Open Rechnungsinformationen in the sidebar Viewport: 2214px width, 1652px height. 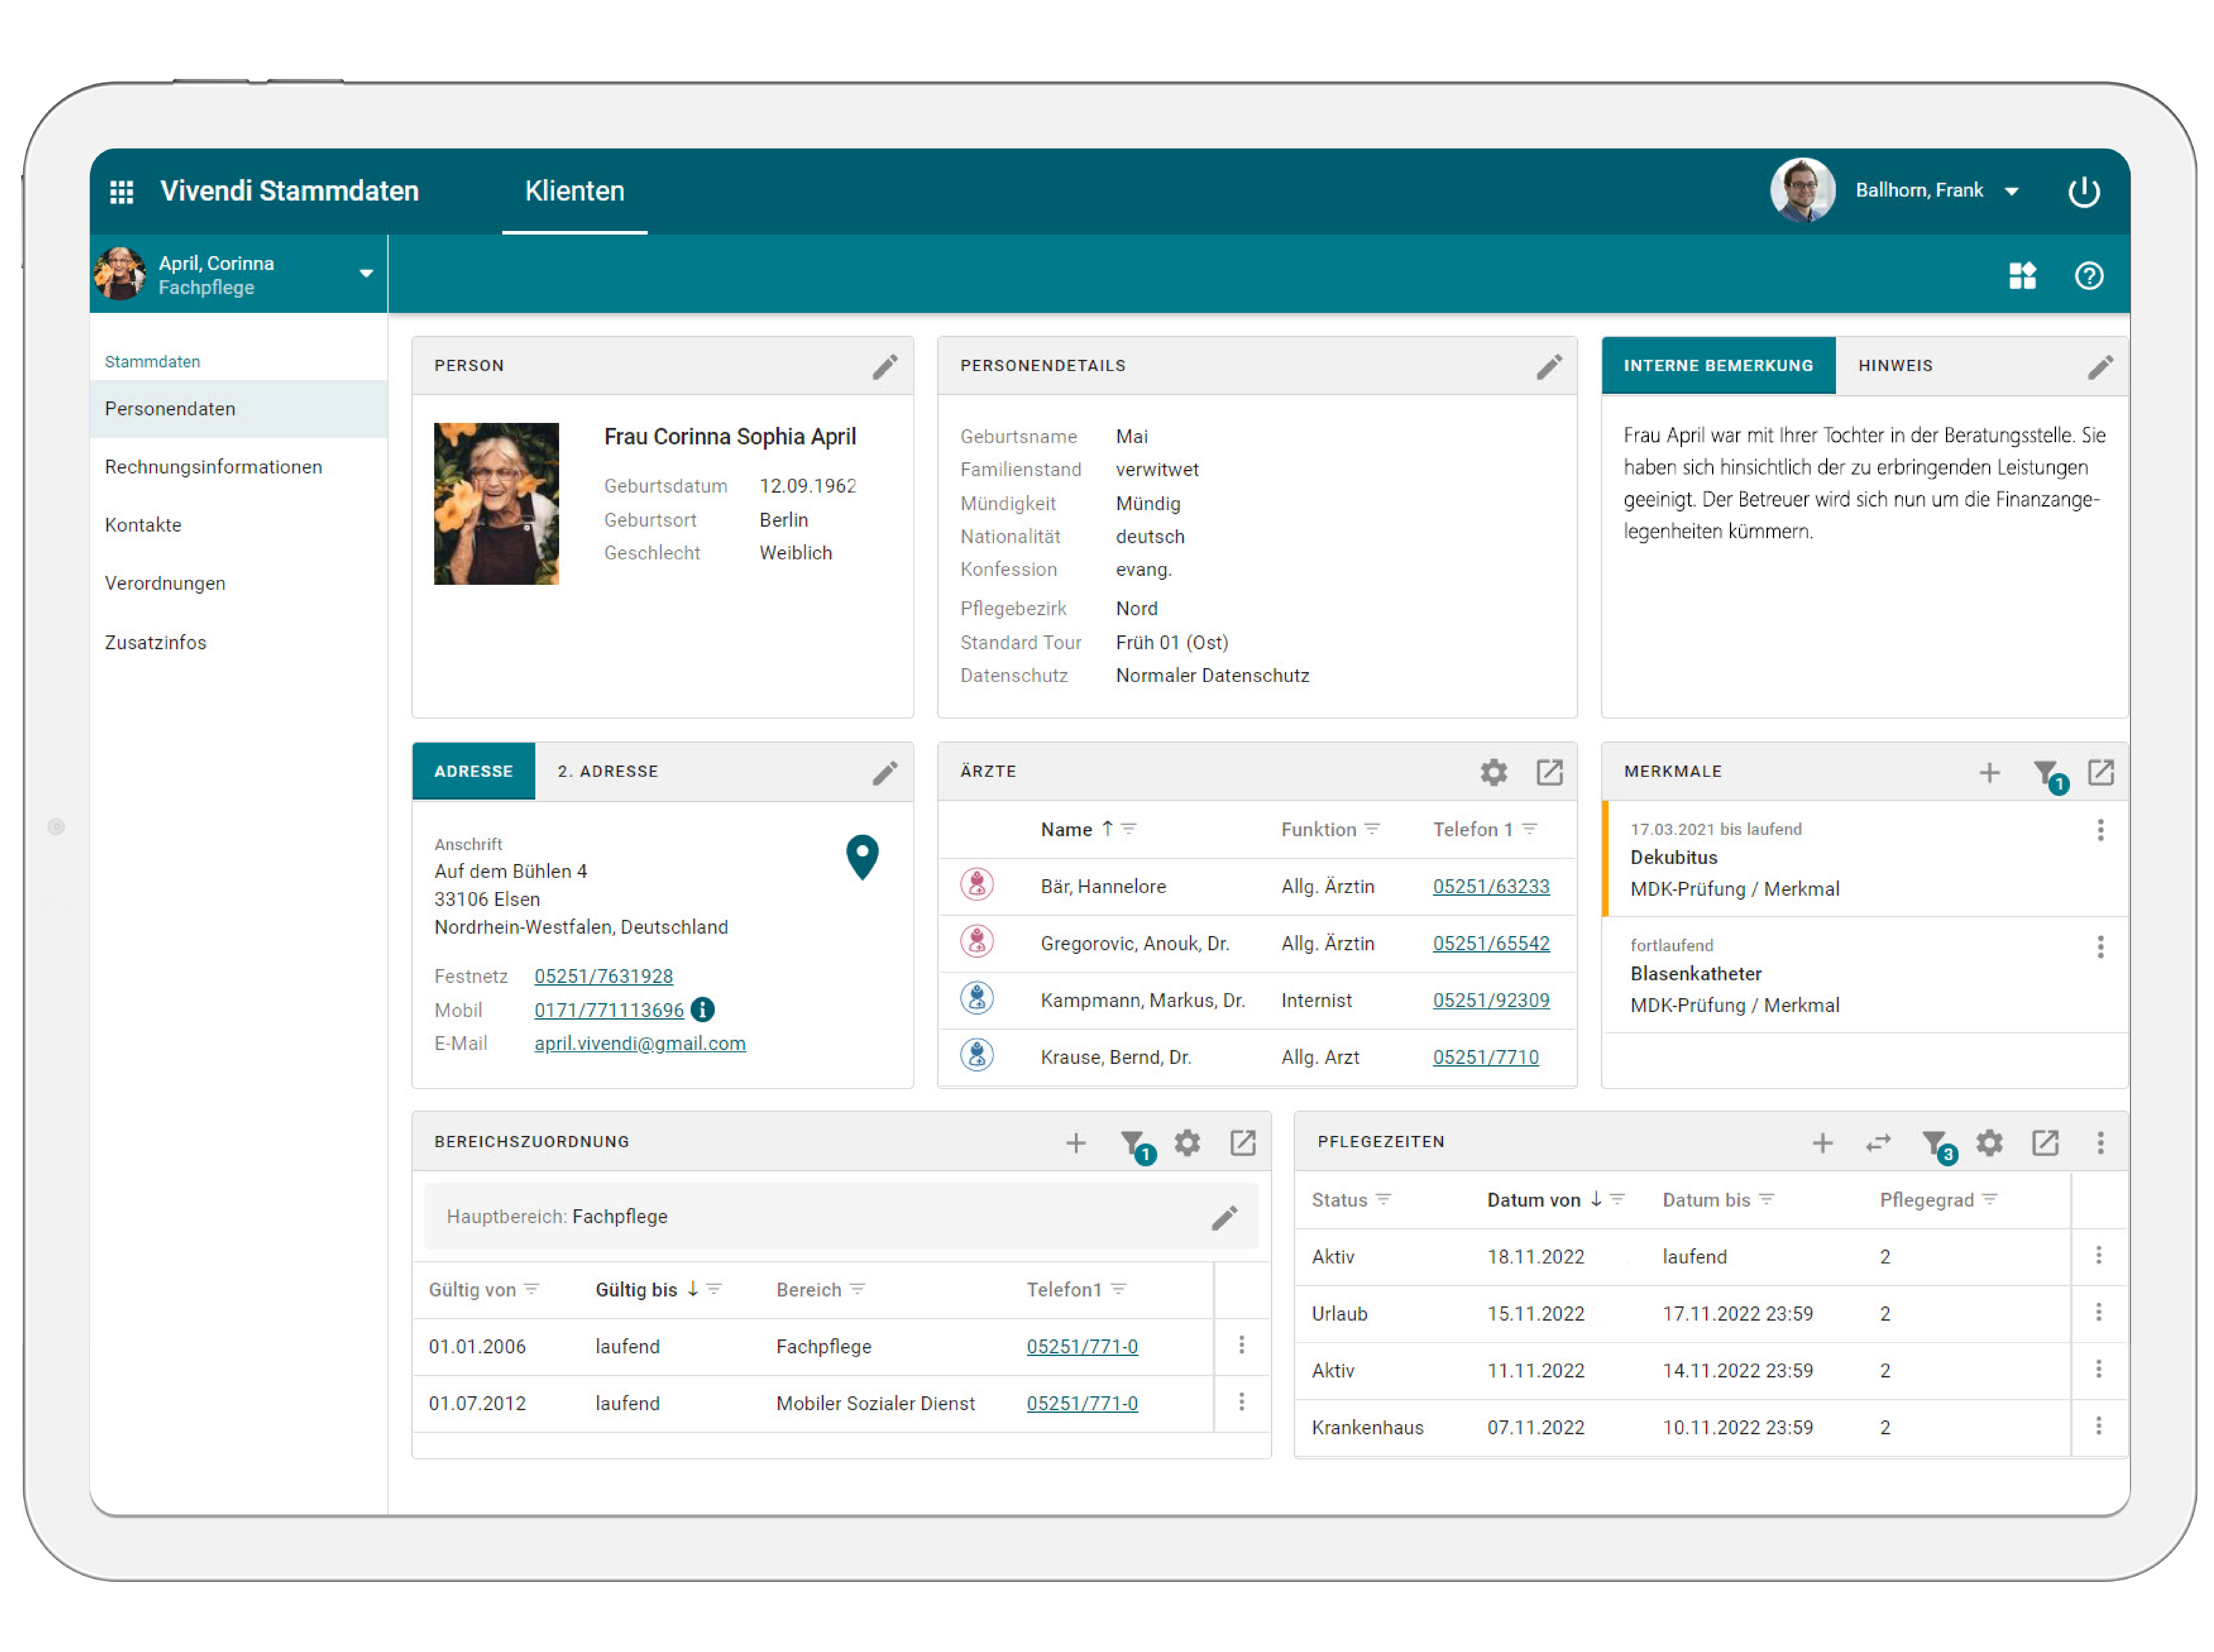(238, 467)
